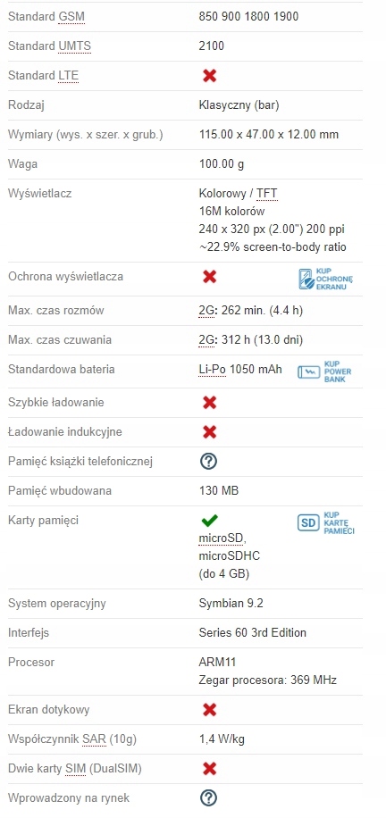
Task: Open the GSM term link
Action: (71, 17)
